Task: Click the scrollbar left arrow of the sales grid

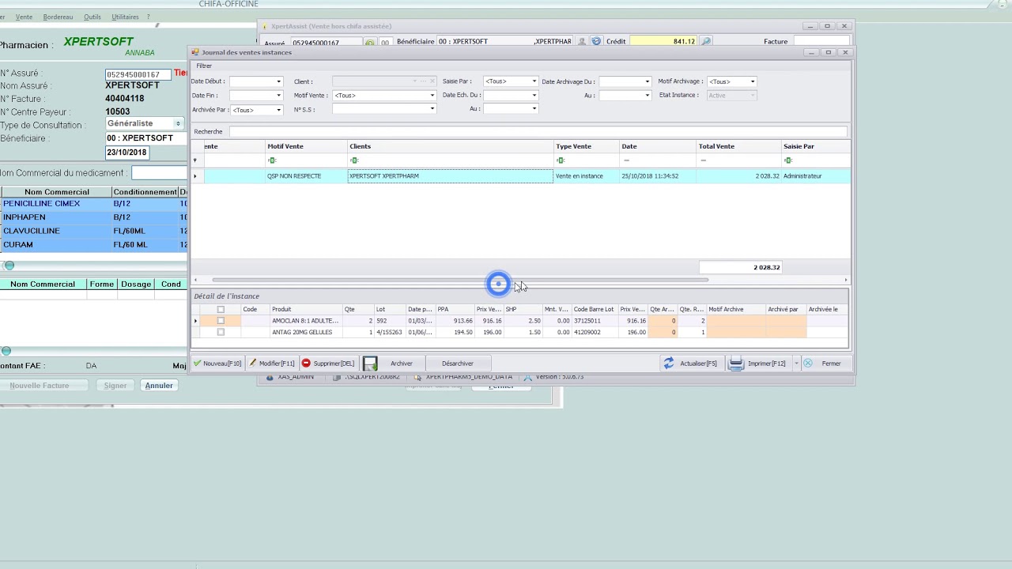Action: pyautogui.click(x=195, y=280)
